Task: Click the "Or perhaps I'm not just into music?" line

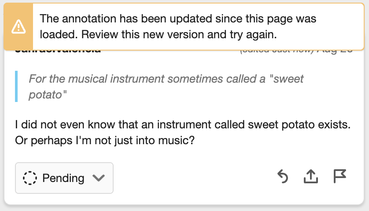Action: click(x=105, y=141)
